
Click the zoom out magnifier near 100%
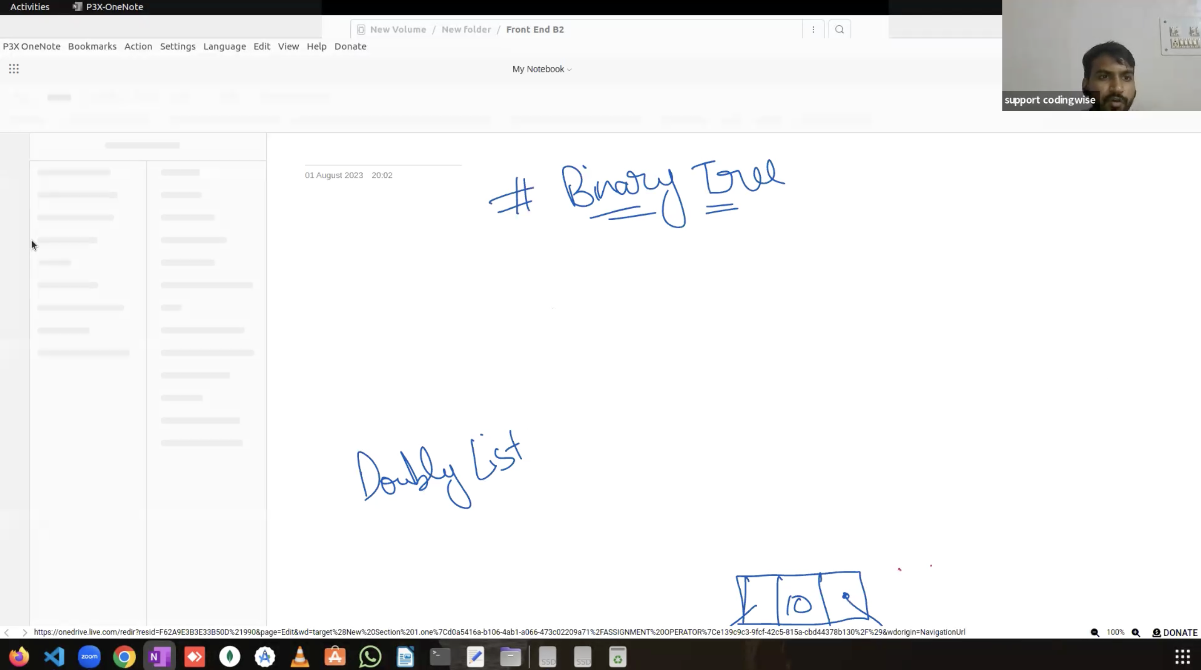[1095, 632]
